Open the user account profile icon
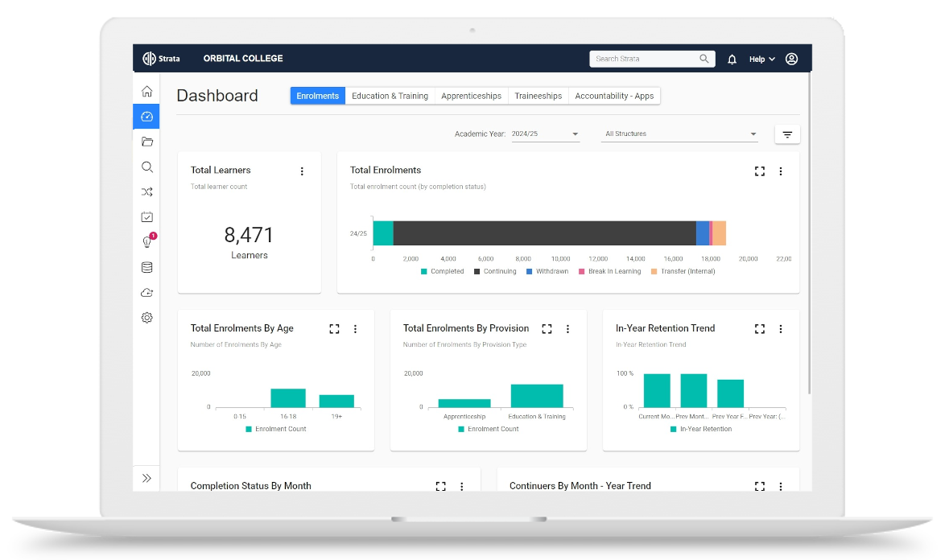949x560 pixels. tap(791, 59)
